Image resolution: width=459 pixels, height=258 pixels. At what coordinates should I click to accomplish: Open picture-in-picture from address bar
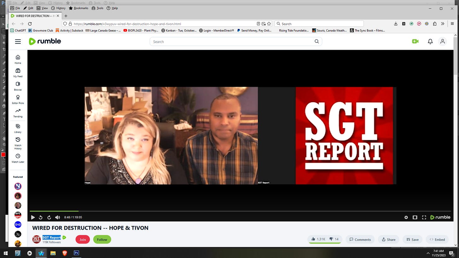[x=264, y=24]
